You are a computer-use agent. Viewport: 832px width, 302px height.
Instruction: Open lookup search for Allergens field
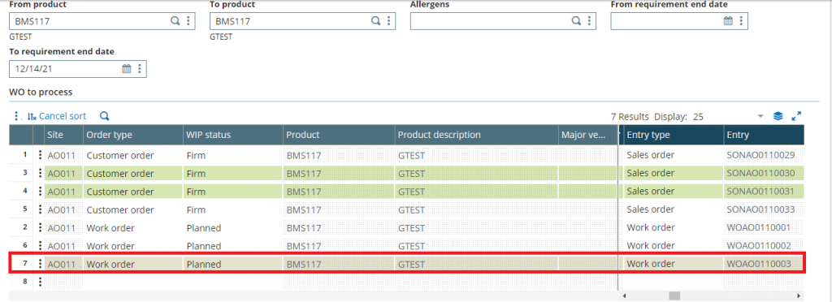coord(576,21)
